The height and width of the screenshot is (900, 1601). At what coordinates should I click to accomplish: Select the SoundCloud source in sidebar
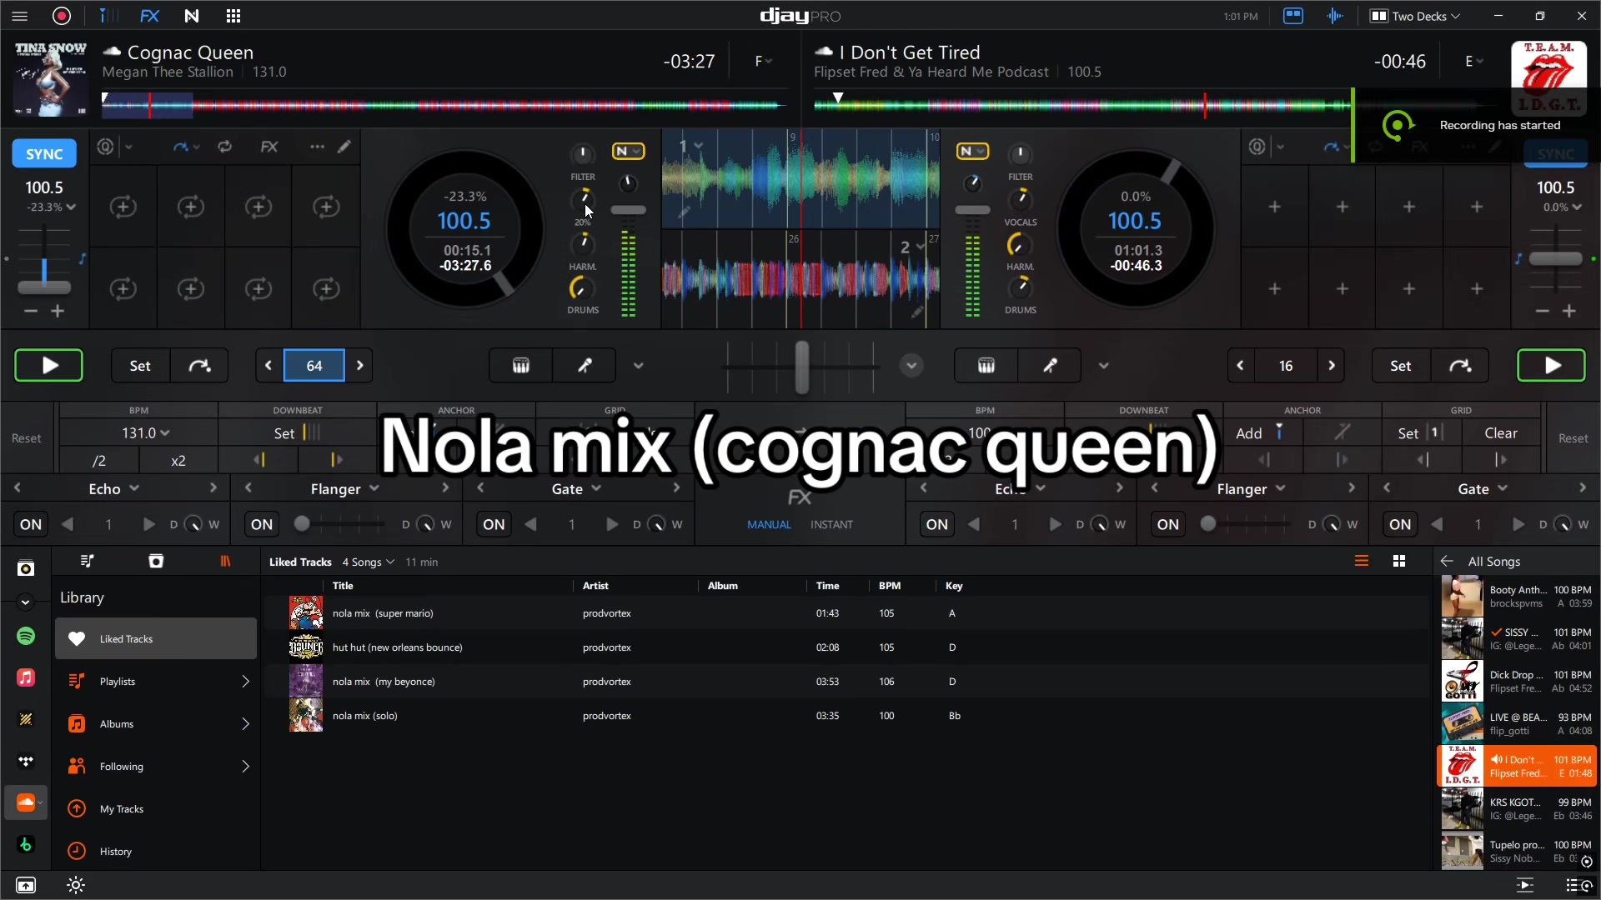tap(26, 802)
